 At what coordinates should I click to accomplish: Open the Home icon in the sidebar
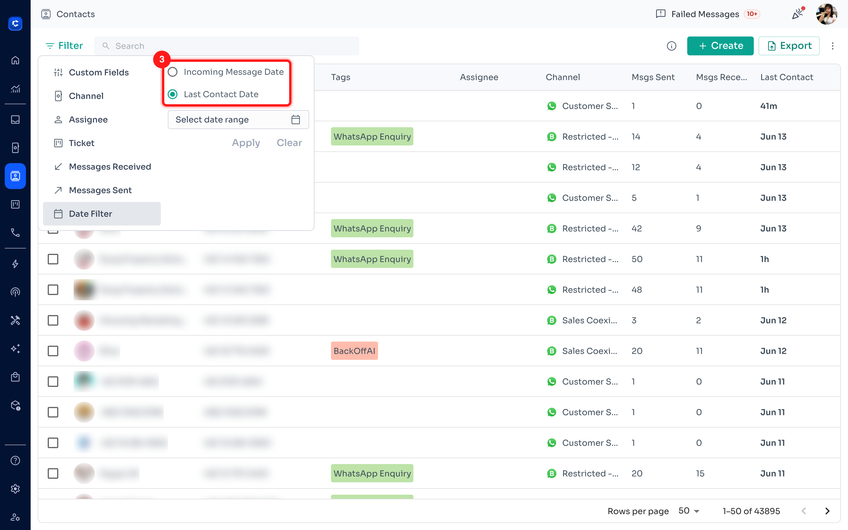pos(15,60)
